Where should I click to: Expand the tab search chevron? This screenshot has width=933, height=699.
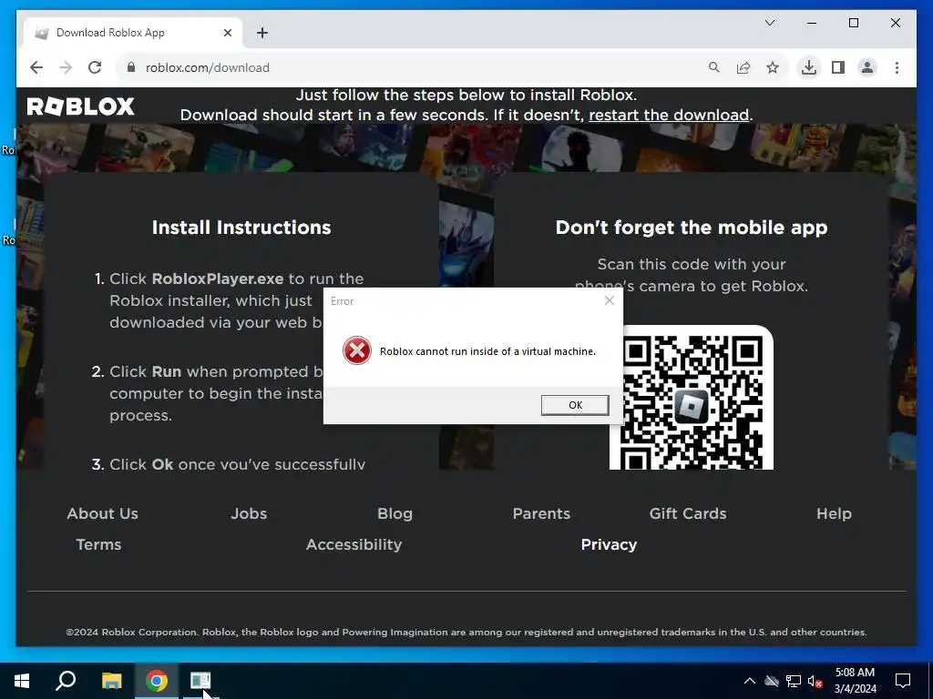(769, 23)
